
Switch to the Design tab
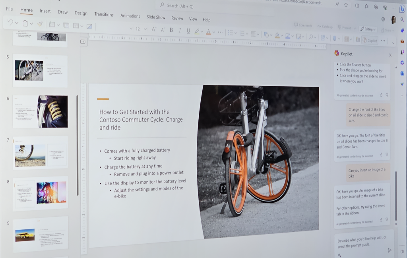point(81,13)
